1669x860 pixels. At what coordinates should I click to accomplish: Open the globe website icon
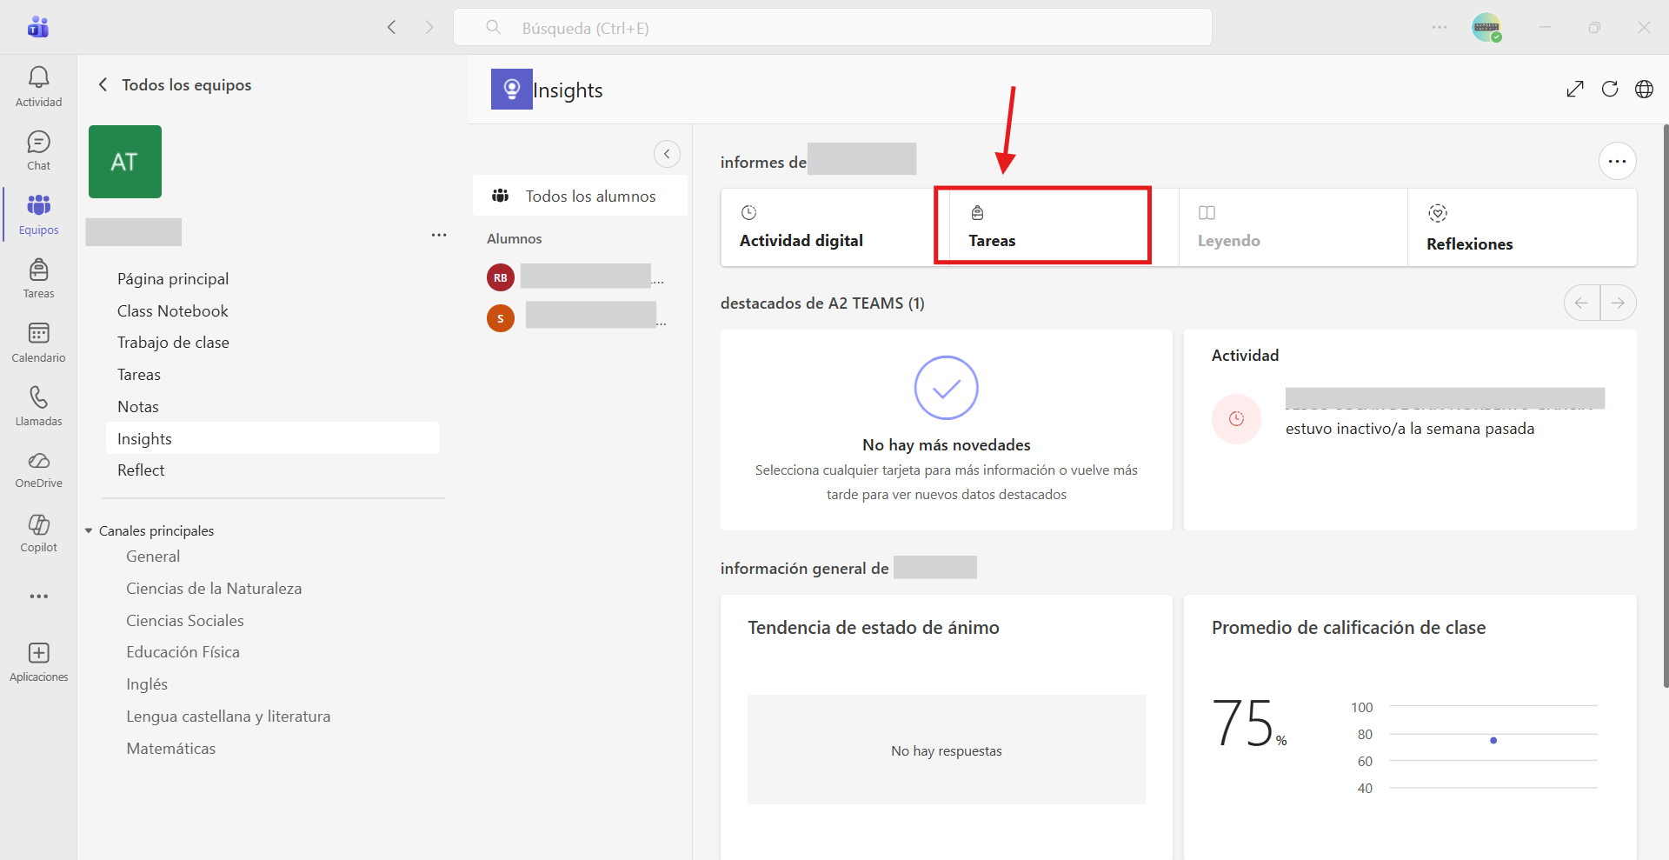[x=1644, y=89]
